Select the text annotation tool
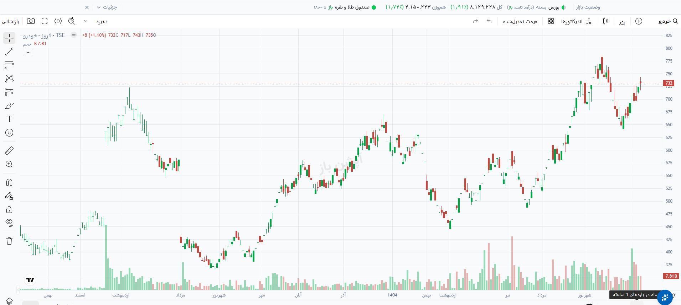 pyautogui.click(x=10, y=119)
